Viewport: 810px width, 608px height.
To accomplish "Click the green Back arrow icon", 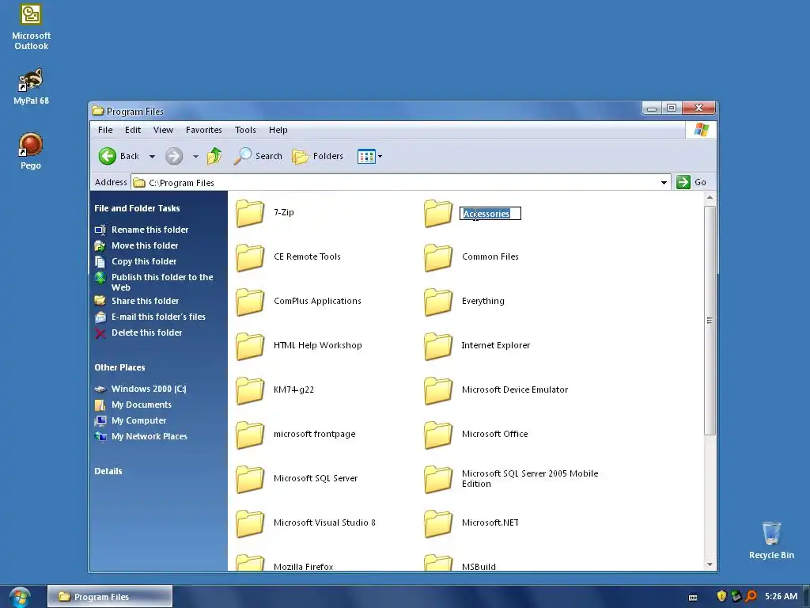I will (108, 156).
